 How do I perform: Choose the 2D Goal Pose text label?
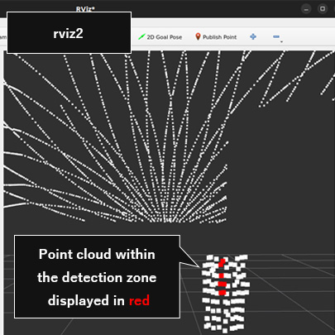click(x=165, y=37)
